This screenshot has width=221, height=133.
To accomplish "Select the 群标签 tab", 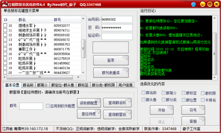I will point(83,85).
